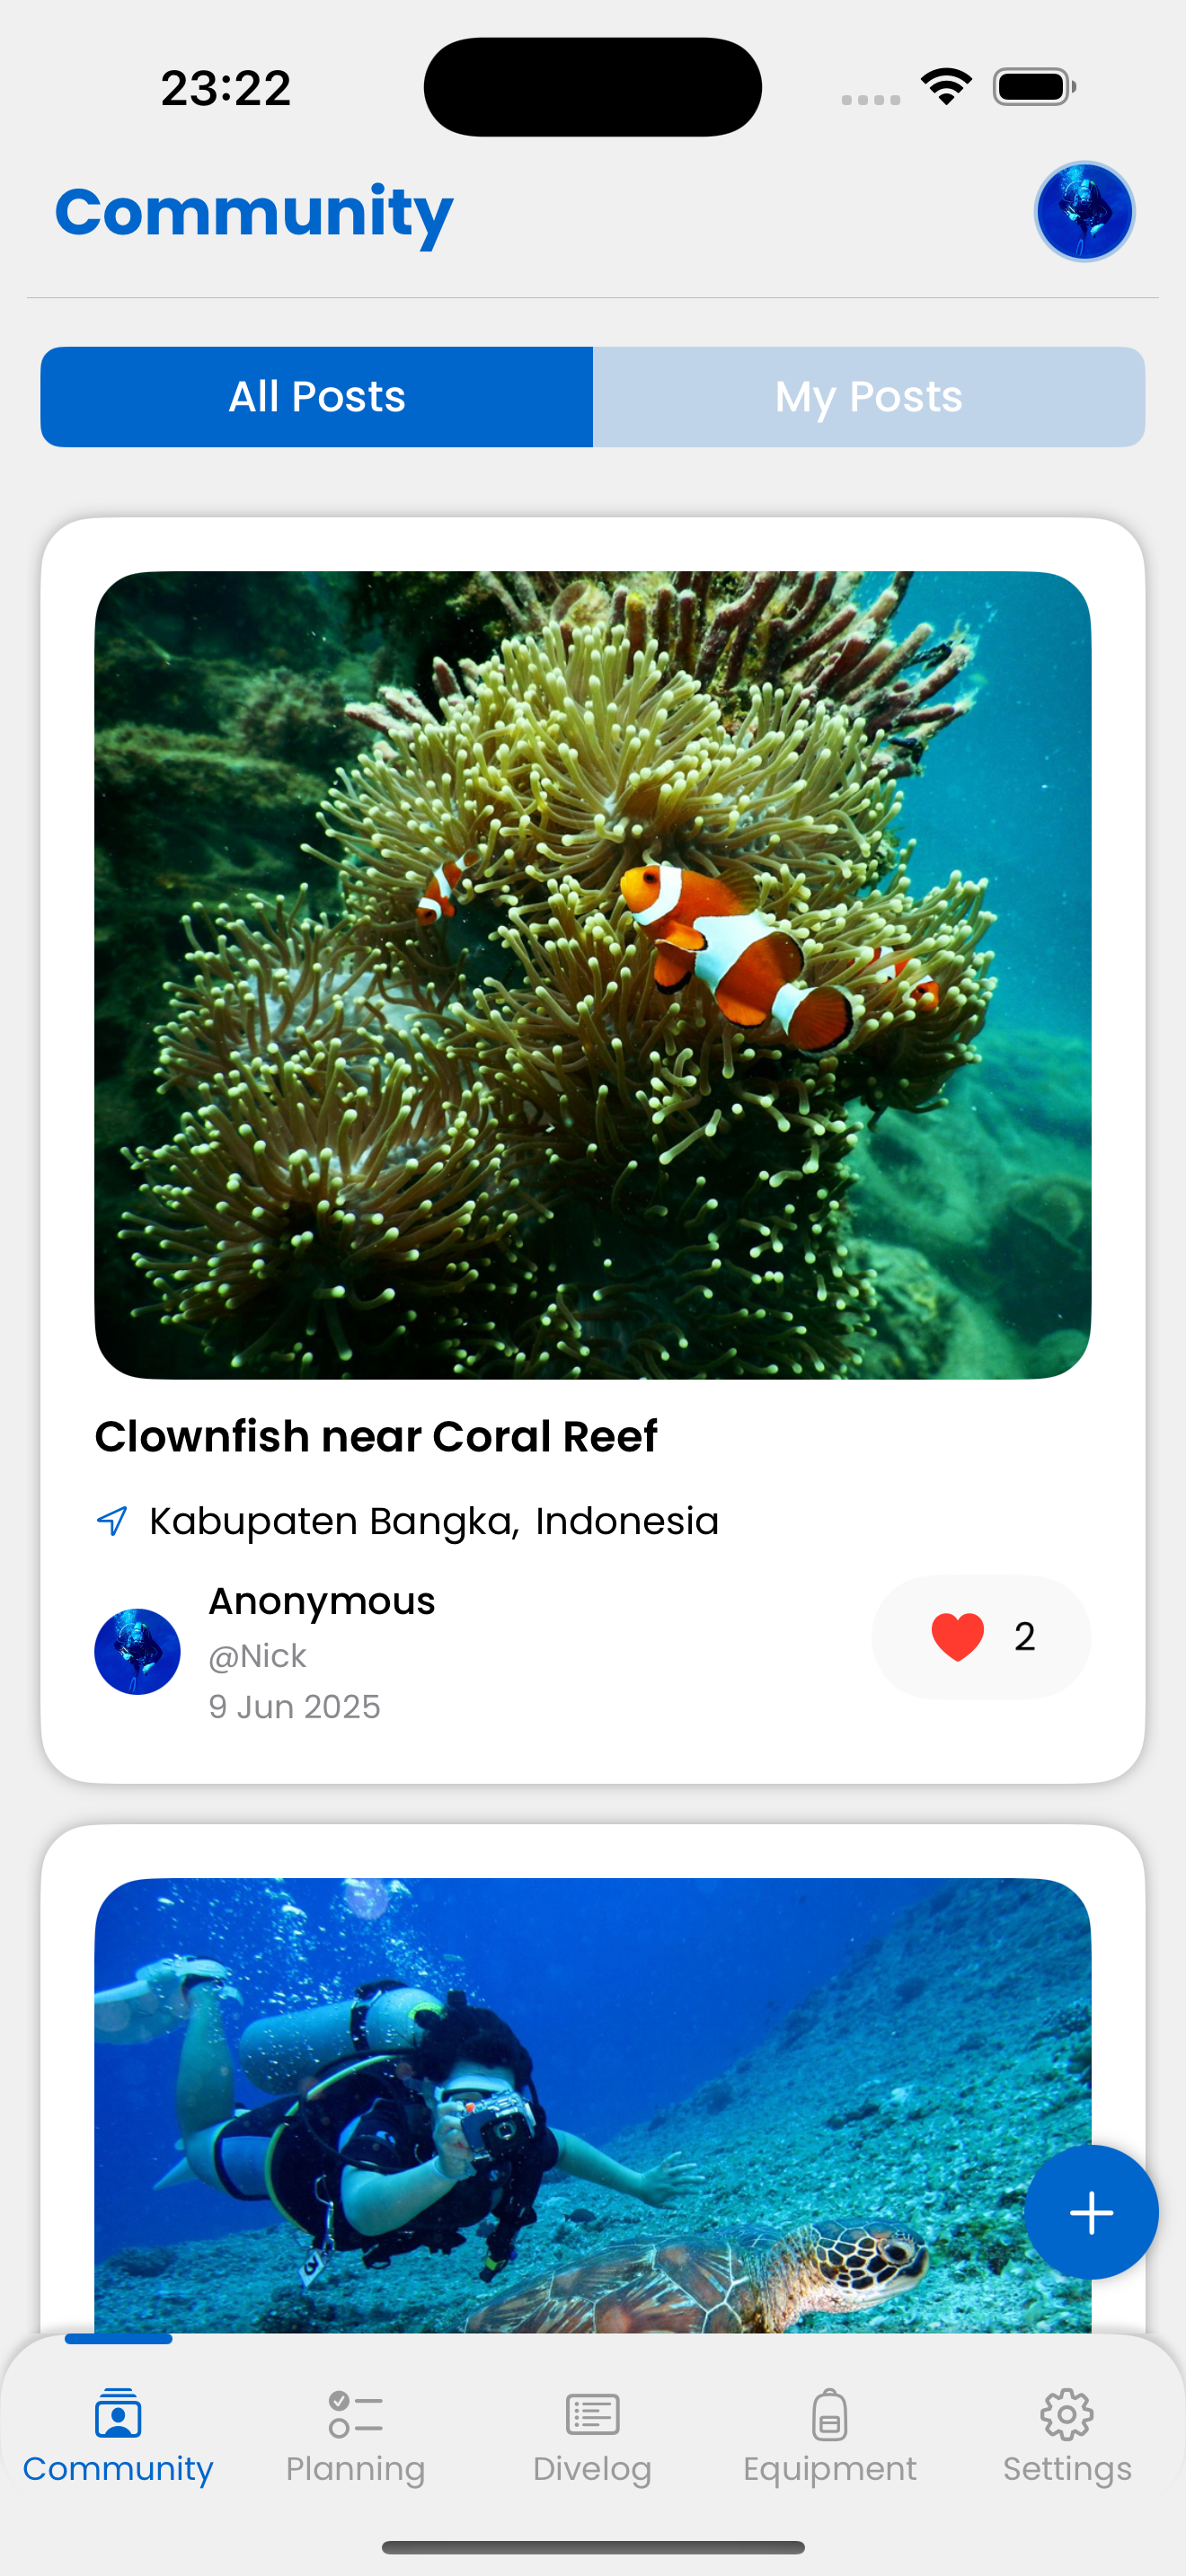This screenshot has width=1186, height=2576.
Task: Tap the Clownfish near Coral Reef title
Action: pyautogui.click(x=376, y=1436)
